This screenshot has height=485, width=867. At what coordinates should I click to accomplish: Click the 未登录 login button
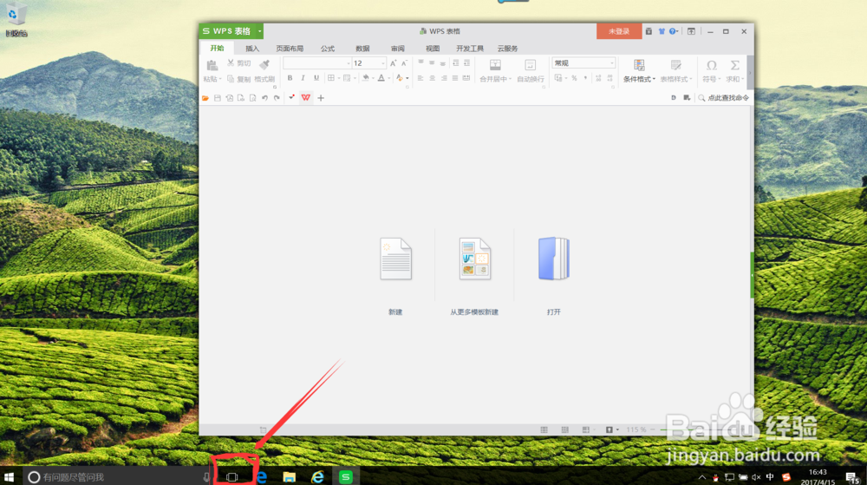(x=619, y=31)
